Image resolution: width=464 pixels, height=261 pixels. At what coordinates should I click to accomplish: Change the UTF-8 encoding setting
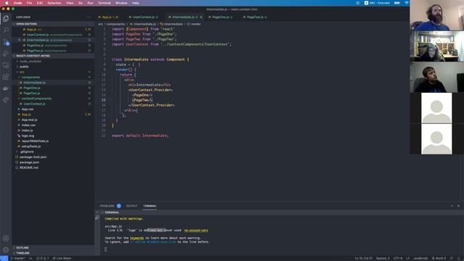tap(398, 258)
